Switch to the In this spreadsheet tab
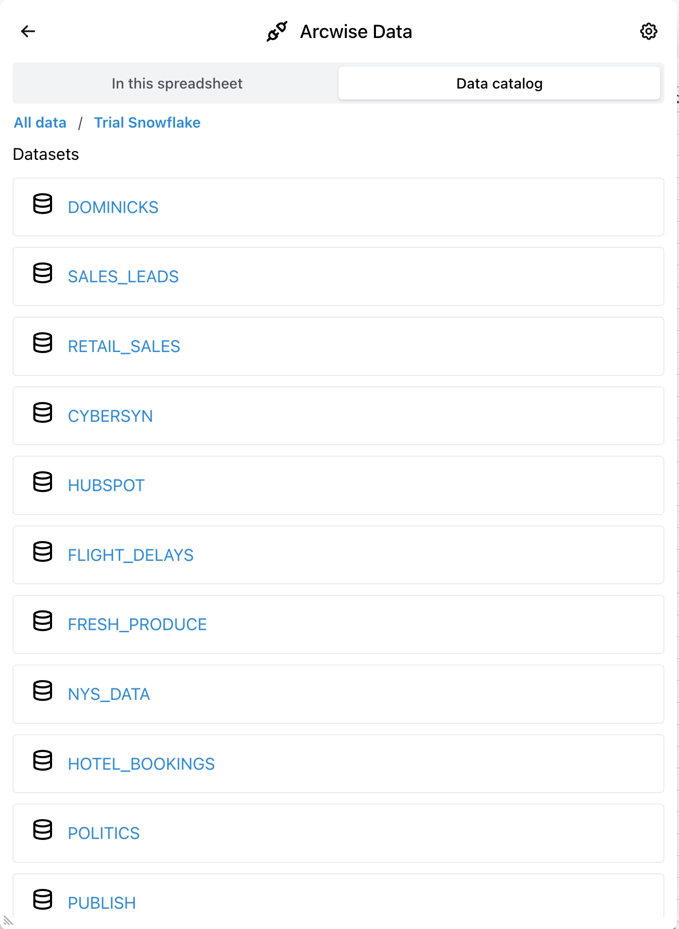This screenshot has height=929, width=679. [x=177, y=83]
